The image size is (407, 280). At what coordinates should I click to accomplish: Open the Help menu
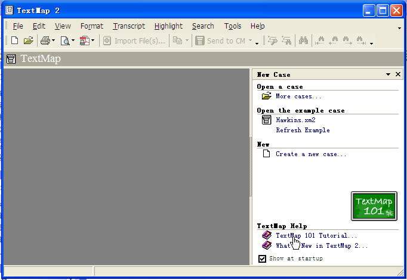click(257, 26)
